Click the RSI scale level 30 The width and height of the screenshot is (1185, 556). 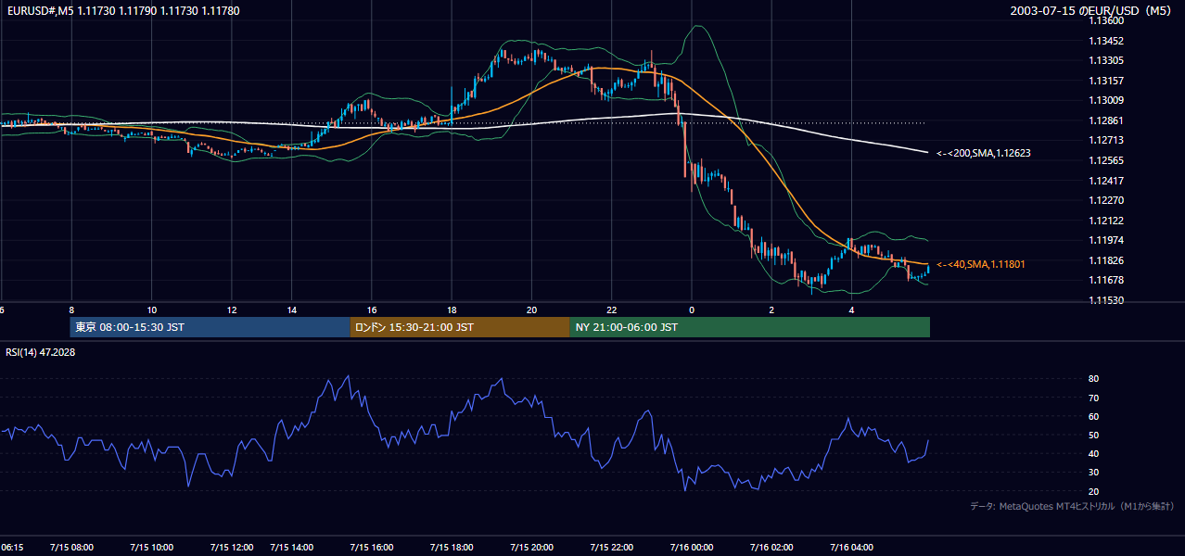[1094, 473]
